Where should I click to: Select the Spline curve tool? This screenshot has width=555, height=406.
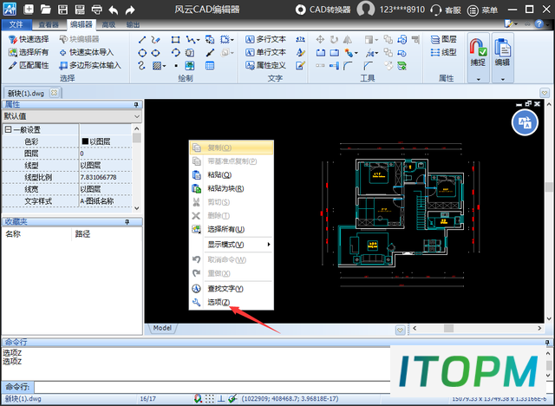[x=142, y=65]
